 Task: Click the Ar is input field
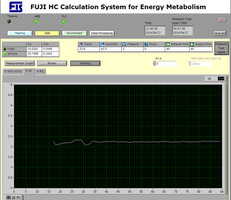[166, 64]
